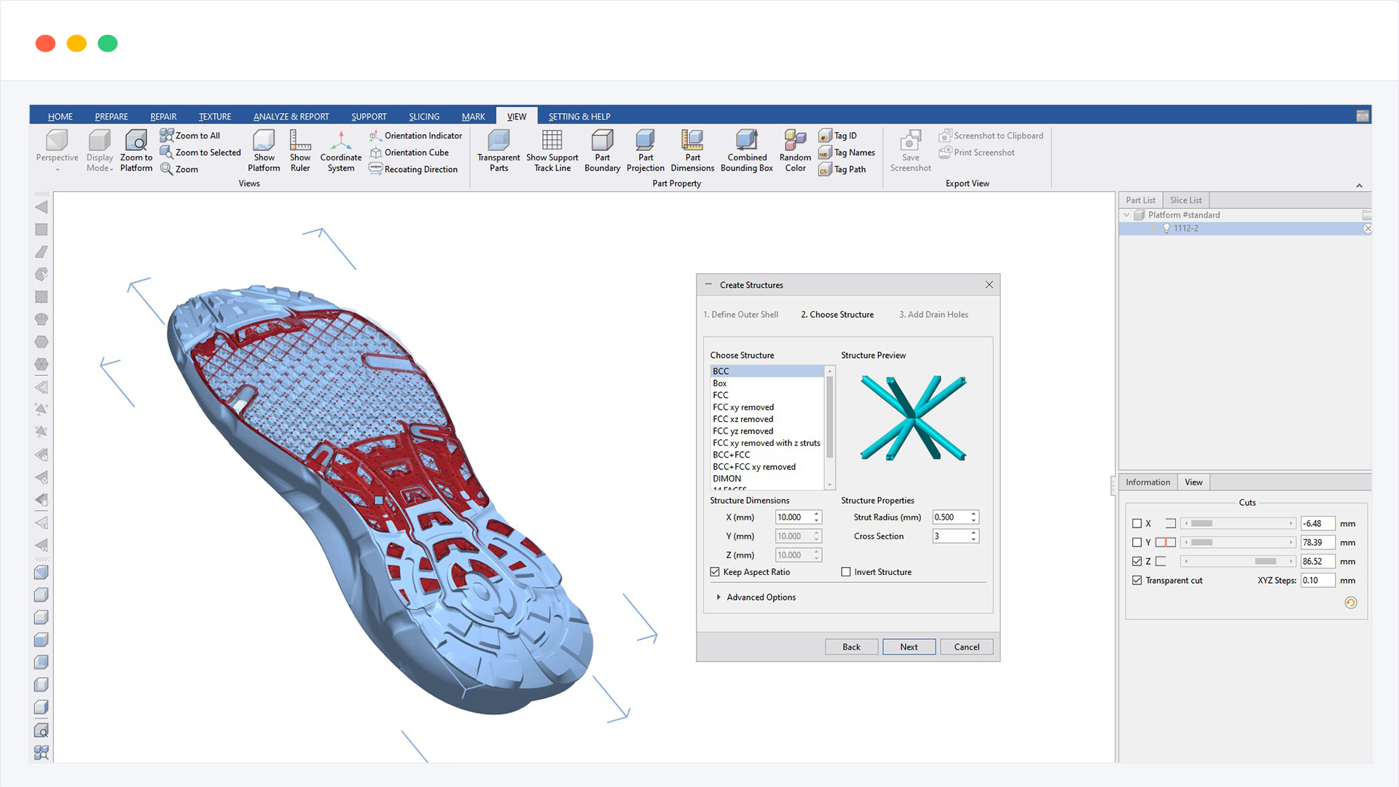Increase the Strut Radius stepper
This screenshot has height=787, width=1399.
point(973,514)
